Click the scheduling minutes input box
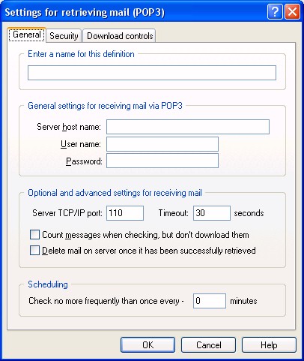The width and height of the screenshot is (304, 361). coord(210,301)
